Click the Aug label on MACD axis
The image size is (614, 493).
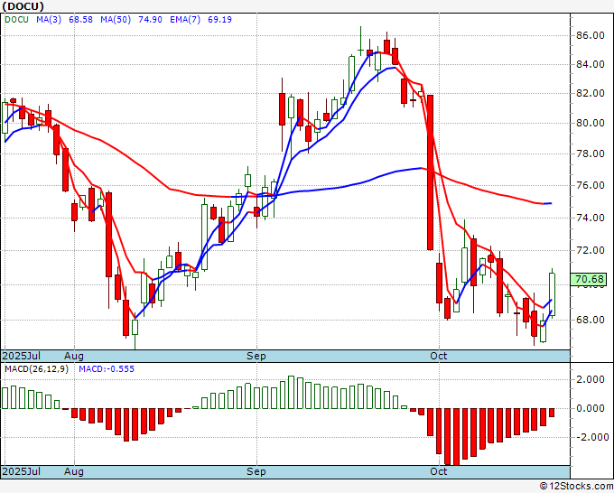pyautogui.click(x=74, y=471)
